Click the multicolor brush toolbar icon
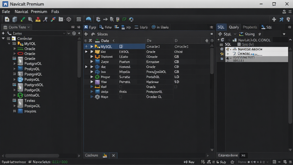Viewport: 293px width, 165px height. (x=53, y=19)
